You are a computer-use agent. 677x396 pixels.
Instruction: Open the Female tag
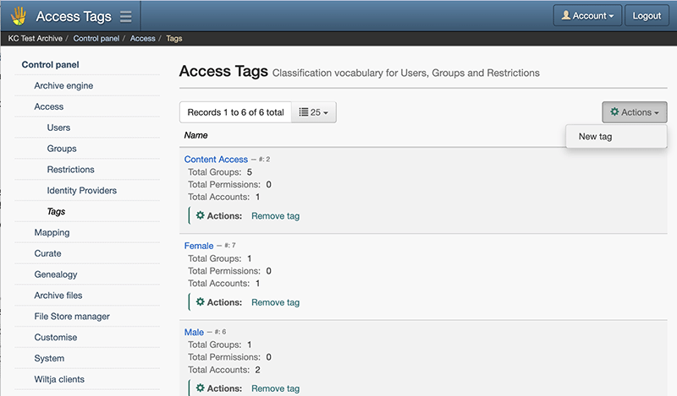point(199,246)
